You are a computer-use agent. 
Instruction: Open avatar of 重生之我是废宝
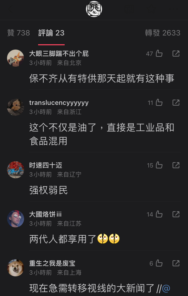[x=16, y=268]
